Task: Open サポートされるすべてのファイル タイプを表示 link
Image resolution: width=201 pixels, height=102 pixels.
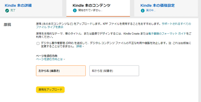Action: click(x=114, y=25)
